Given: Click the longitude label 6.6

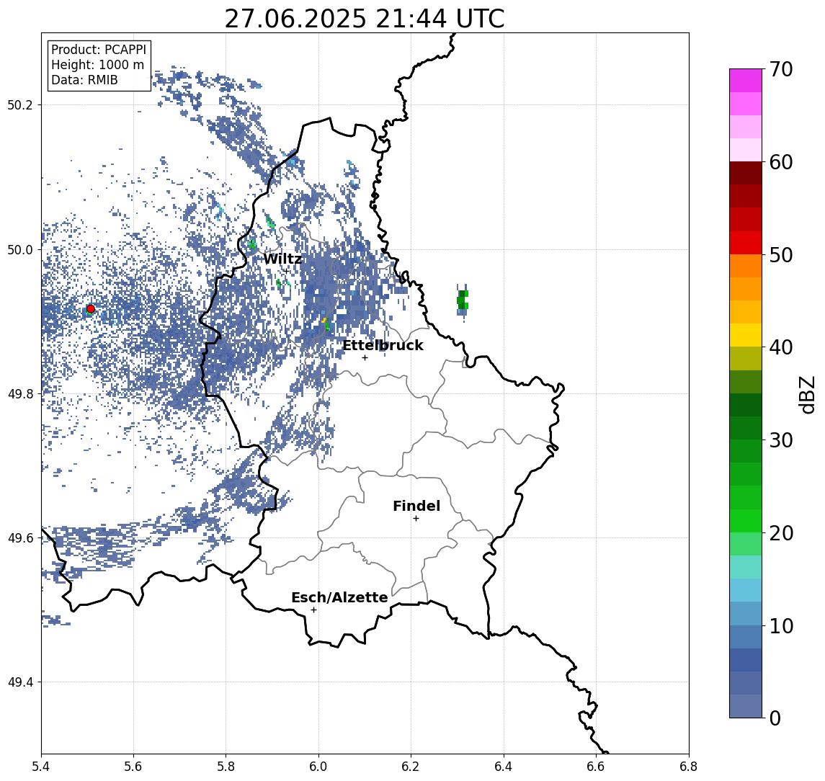Looking at the screenshot, I should [597, 767].
